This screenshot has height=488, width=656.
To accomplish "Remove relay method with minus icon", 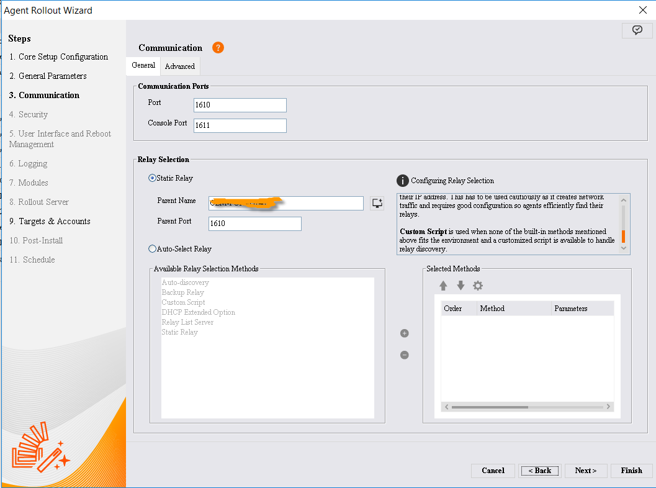I will (405, 355).
